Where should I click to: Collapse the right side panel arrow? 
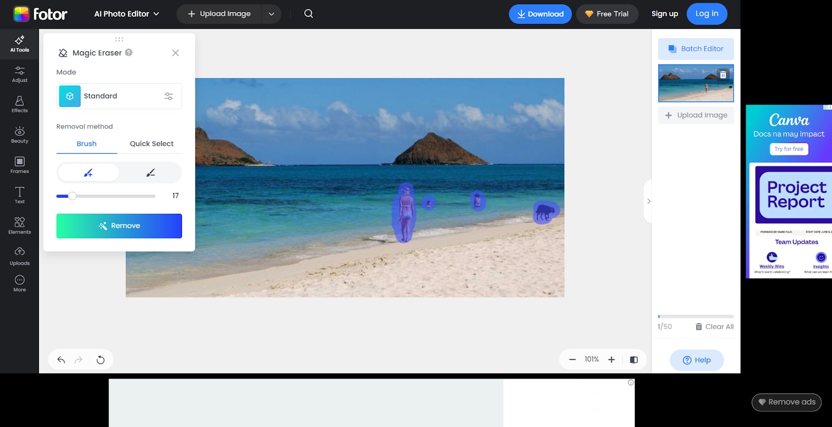tap(648, 201)
